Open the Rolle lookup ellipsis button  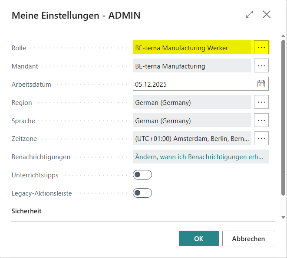[x=261, y=47]
